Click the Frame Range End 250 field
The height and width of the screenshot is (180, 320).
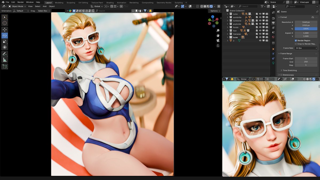click(x=306, y=62)
